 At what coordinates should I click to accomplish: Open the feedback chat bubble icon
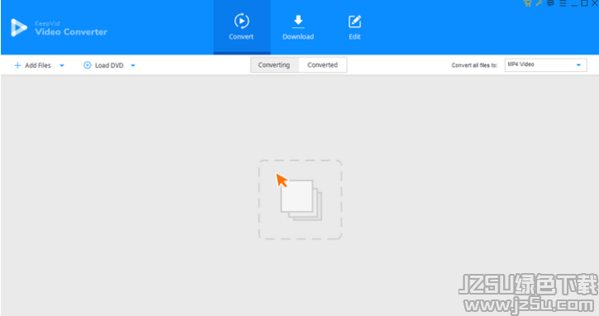pos(550,3)
